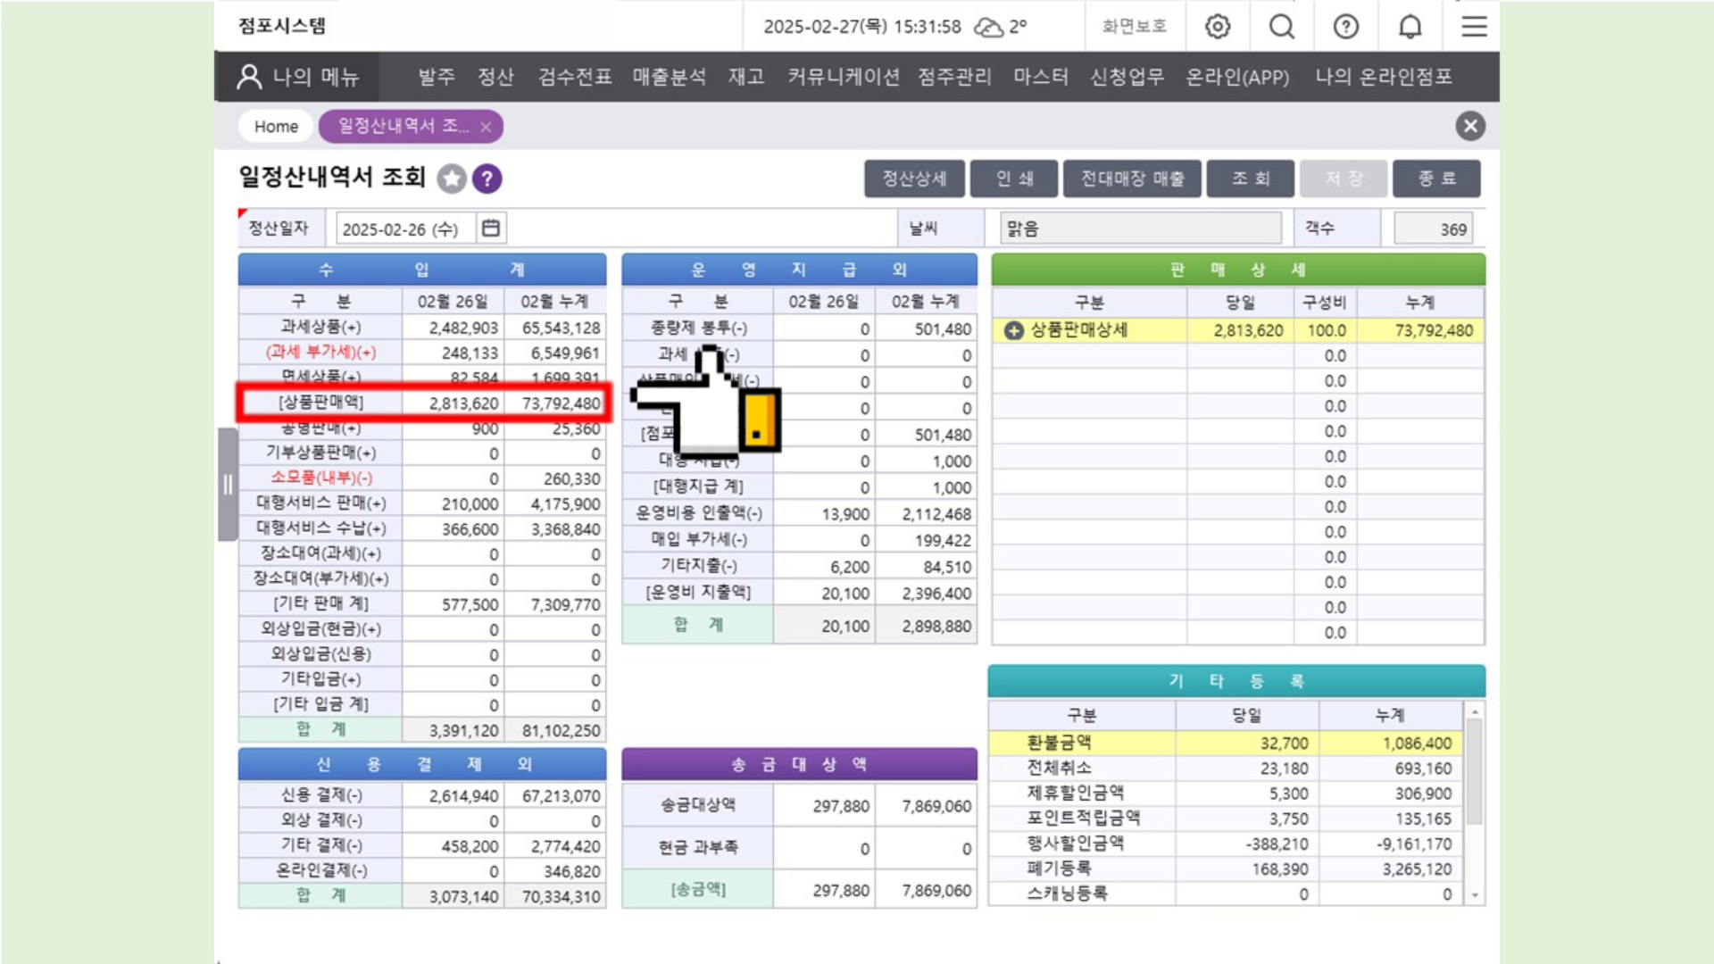Click the settings gear icon
The image size is (1714, 964).
[1218, 27]
